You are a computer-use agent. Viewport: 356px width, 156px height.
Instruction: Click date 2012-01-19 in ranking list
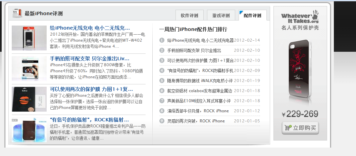[x=247, y=80]
